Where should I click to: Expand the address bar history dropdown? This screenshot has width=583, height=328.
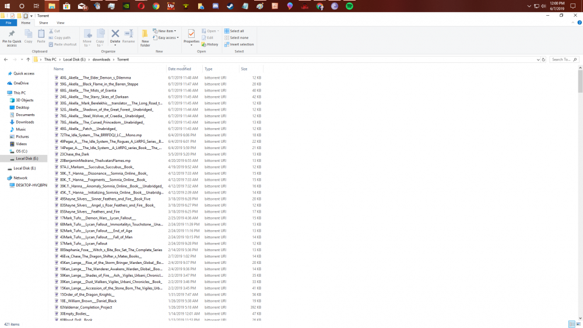[x=538, y=59]
